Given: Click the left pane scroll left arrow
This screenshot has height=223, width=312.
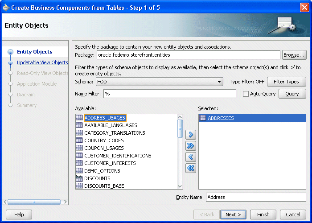Looking at the screenshot, I should [5, 202].
